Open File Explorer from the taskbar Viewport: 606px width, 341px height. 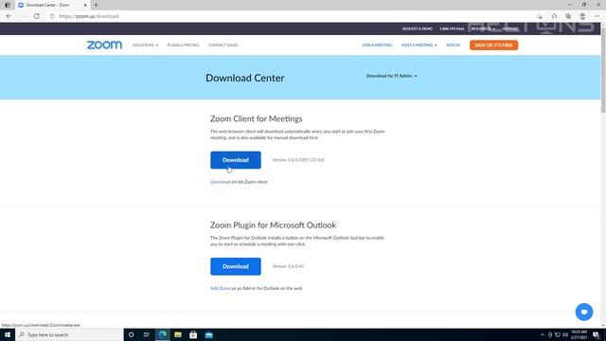178,334
